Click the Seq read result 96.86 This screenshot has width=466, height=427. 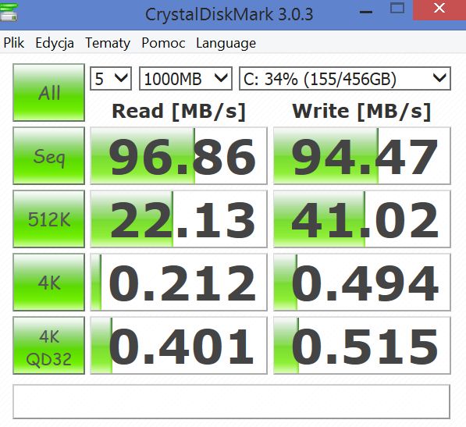[x=179, y=155]
